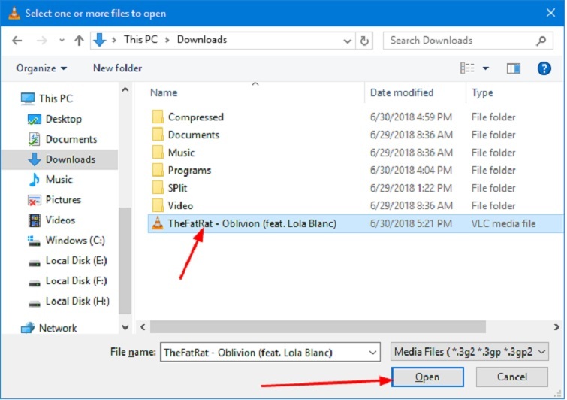The height and width of the screenshot is (400, 567).
Task: Select Desktop in the navigation pane
Action: 63,119
